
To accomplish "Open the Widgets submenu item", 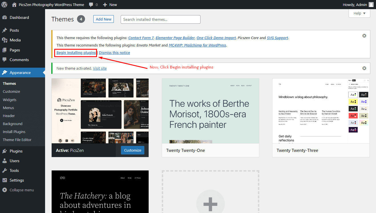I will (x=10, y=100).
